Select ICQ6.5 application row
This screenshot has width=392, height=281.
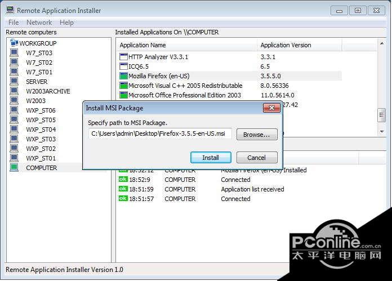(x=229, y=66)
